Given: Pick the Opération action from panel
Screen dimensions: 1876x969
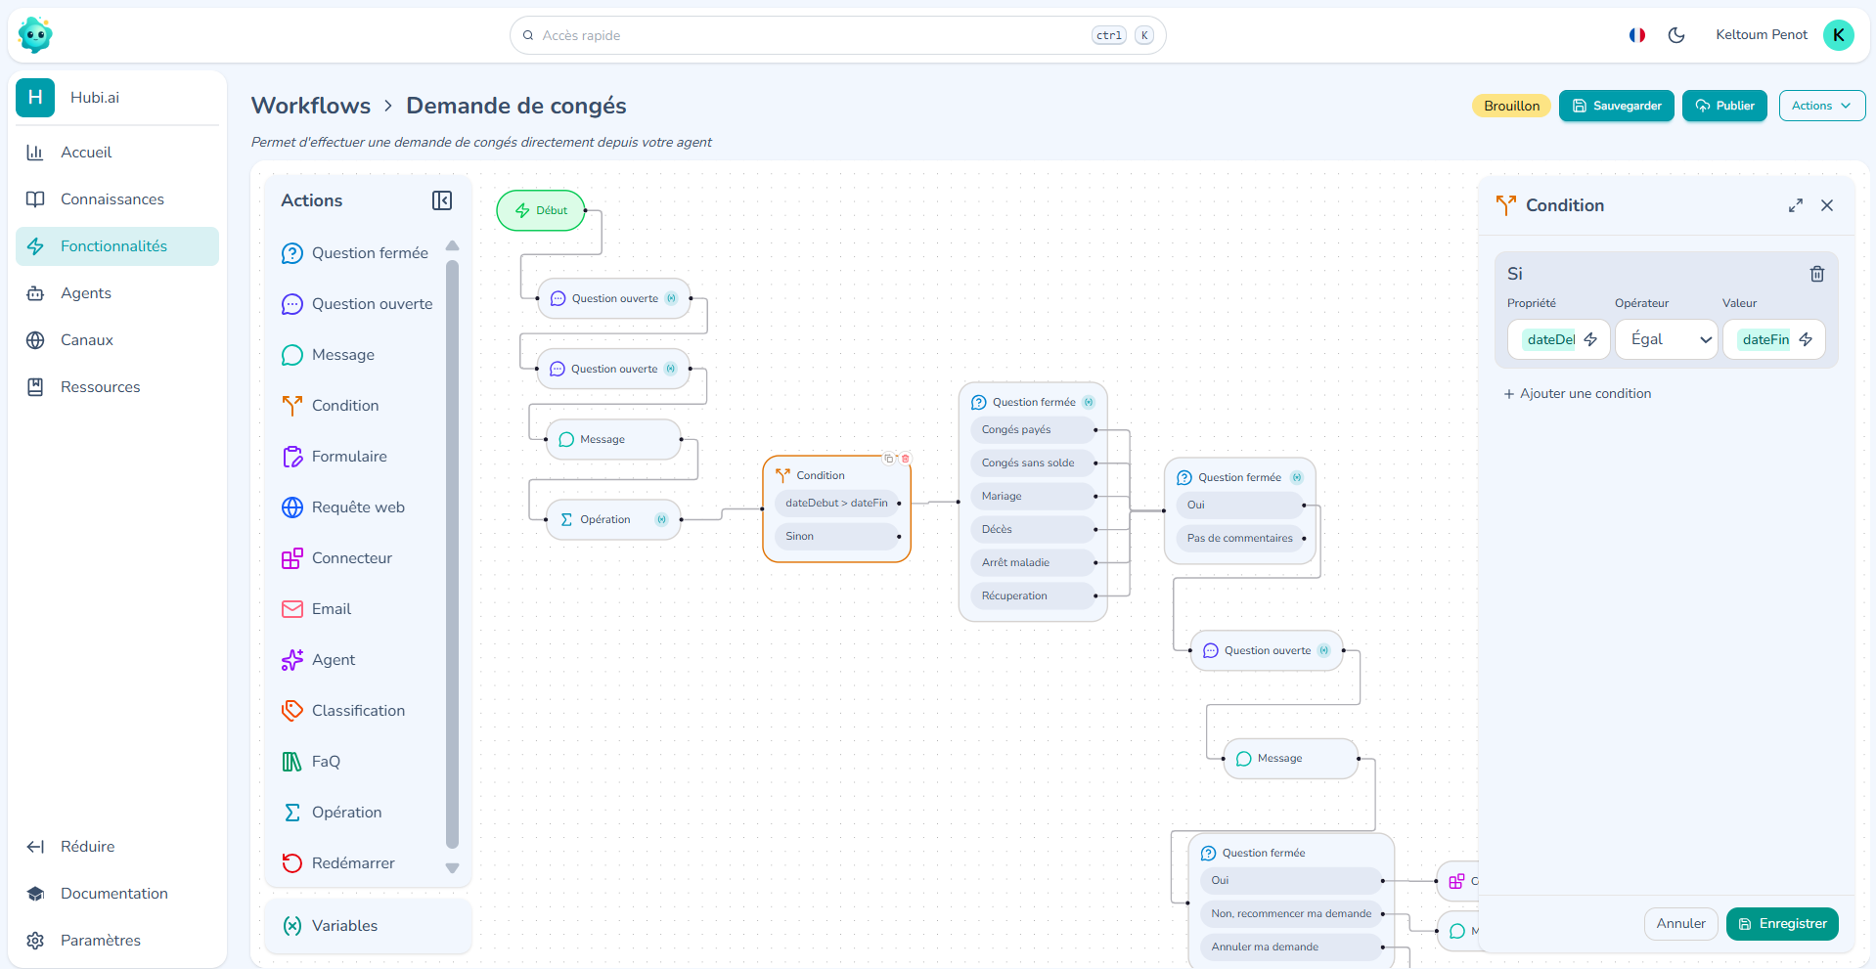Looking at the screenshot, I should (x=333, y=813).
